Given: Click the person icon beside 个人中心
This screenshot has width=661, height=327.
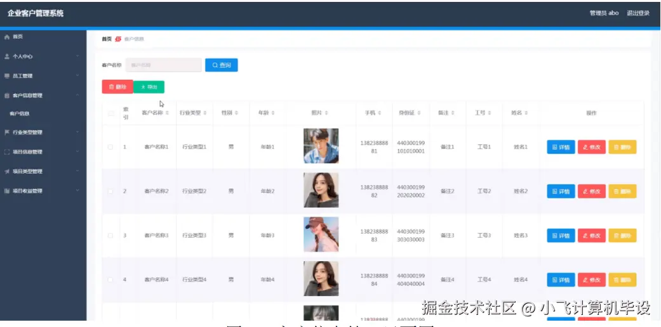Looking at the screenshot, I should tap(7, 56).
